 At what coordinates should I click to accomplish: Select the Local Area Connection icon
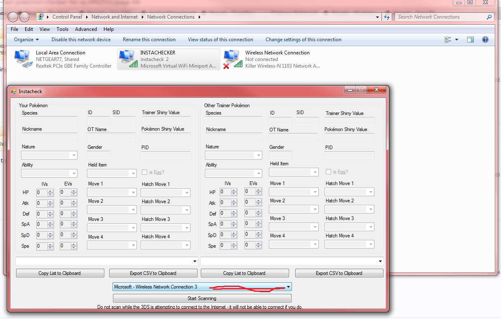pos(23,59)
